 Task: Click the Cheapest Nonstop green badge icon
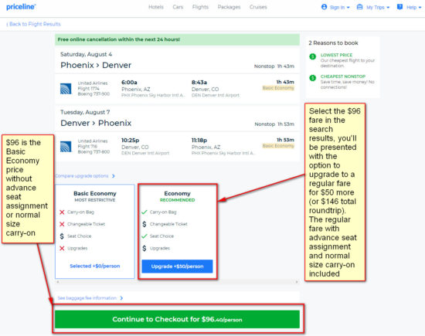tap(312, 78)
